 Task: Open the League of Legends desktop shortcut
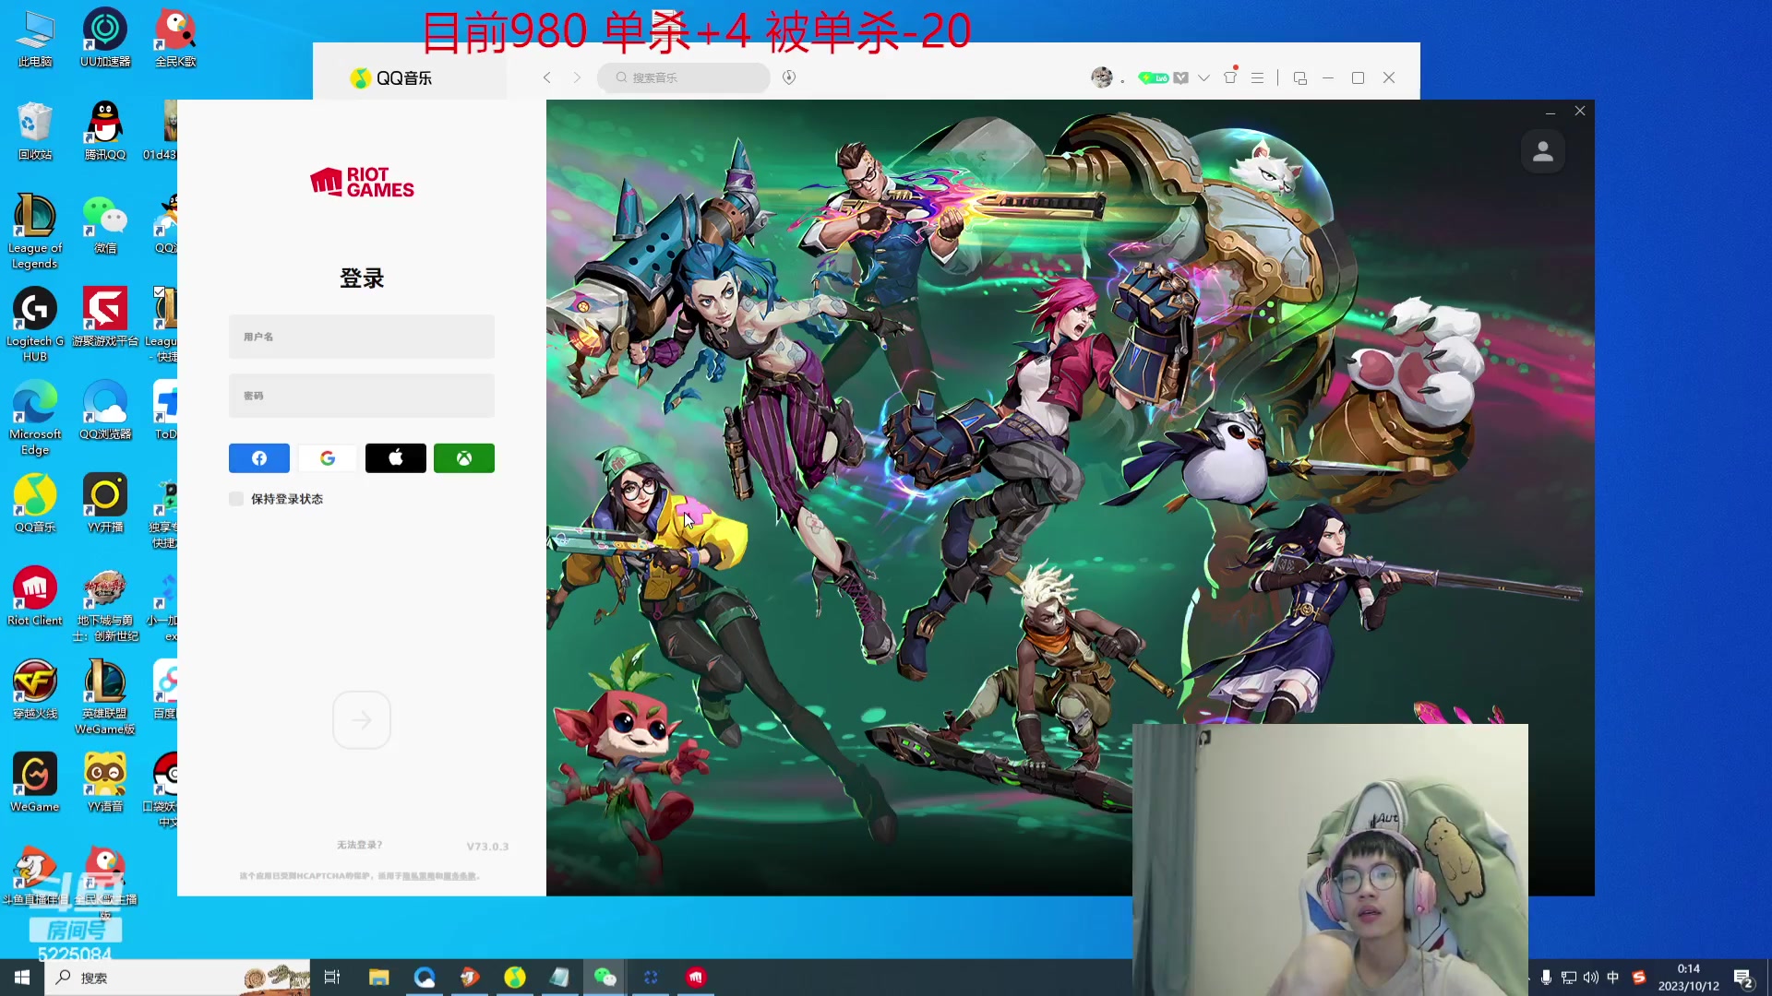coord(35,231)
